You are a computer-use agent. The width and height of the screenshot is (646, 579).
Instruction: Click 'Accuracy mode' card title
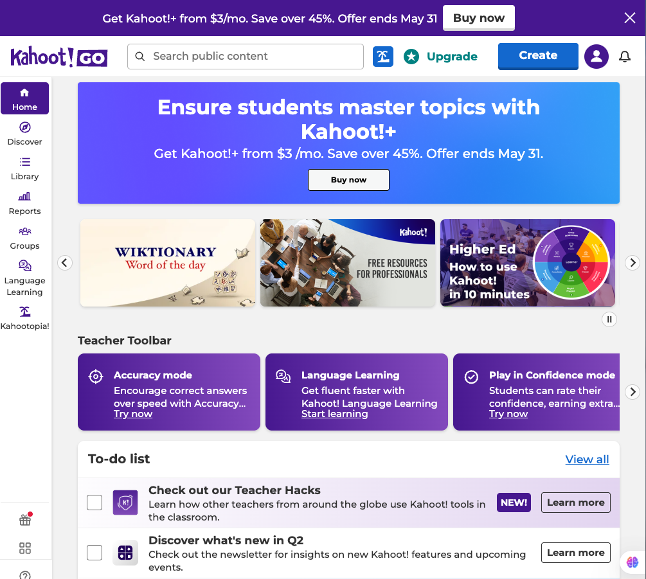153,375
